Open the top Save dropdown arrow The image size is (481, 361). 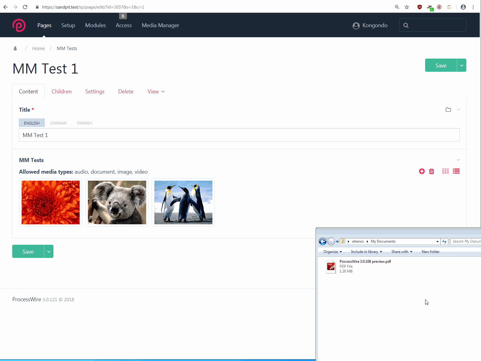click(461, 65)
